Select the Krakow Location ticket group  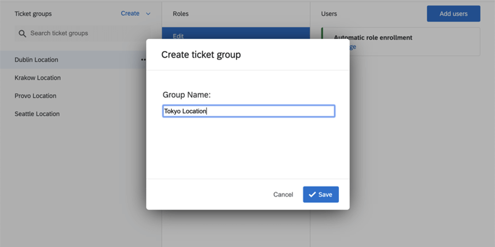click(38, 78)
